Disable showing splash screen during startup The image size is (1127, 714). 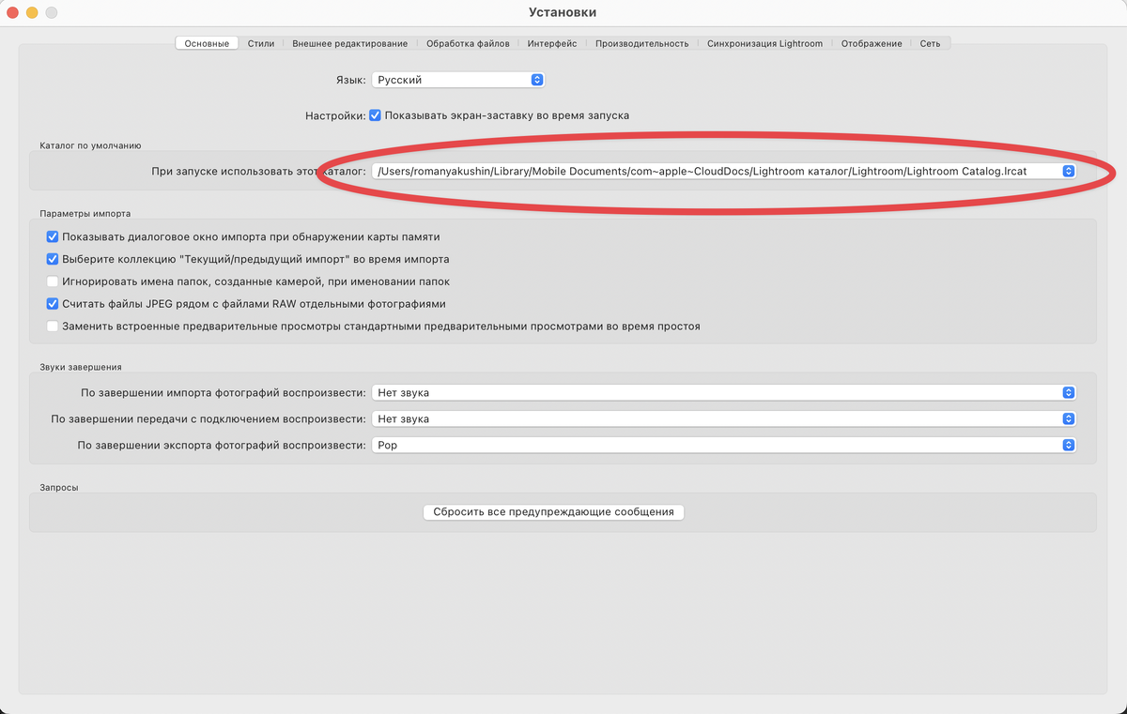(x=375, y=115)
